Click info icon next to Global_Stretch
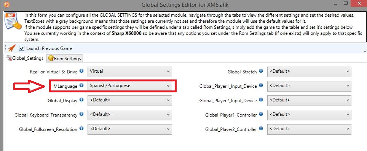Screen dimensions: 367x151 pos(261,71)
